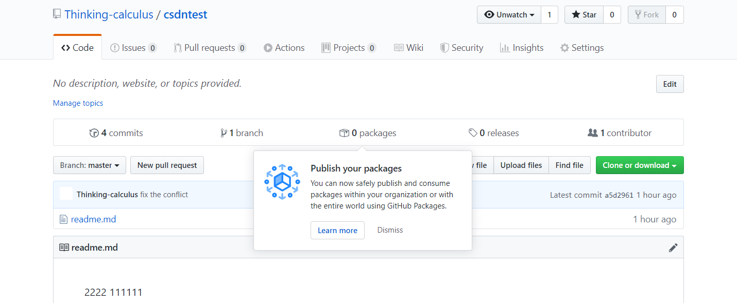Click the gear icon on the Settings tab
Image resolution: width=737 pixels, height=303 pixels.
564,48
